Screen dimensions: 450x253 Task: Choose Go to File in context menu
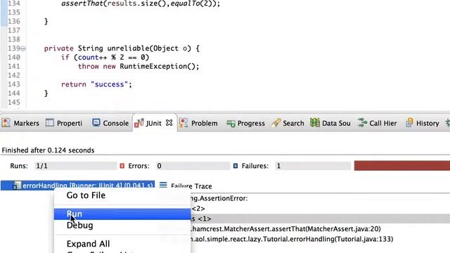click(86, 195)
